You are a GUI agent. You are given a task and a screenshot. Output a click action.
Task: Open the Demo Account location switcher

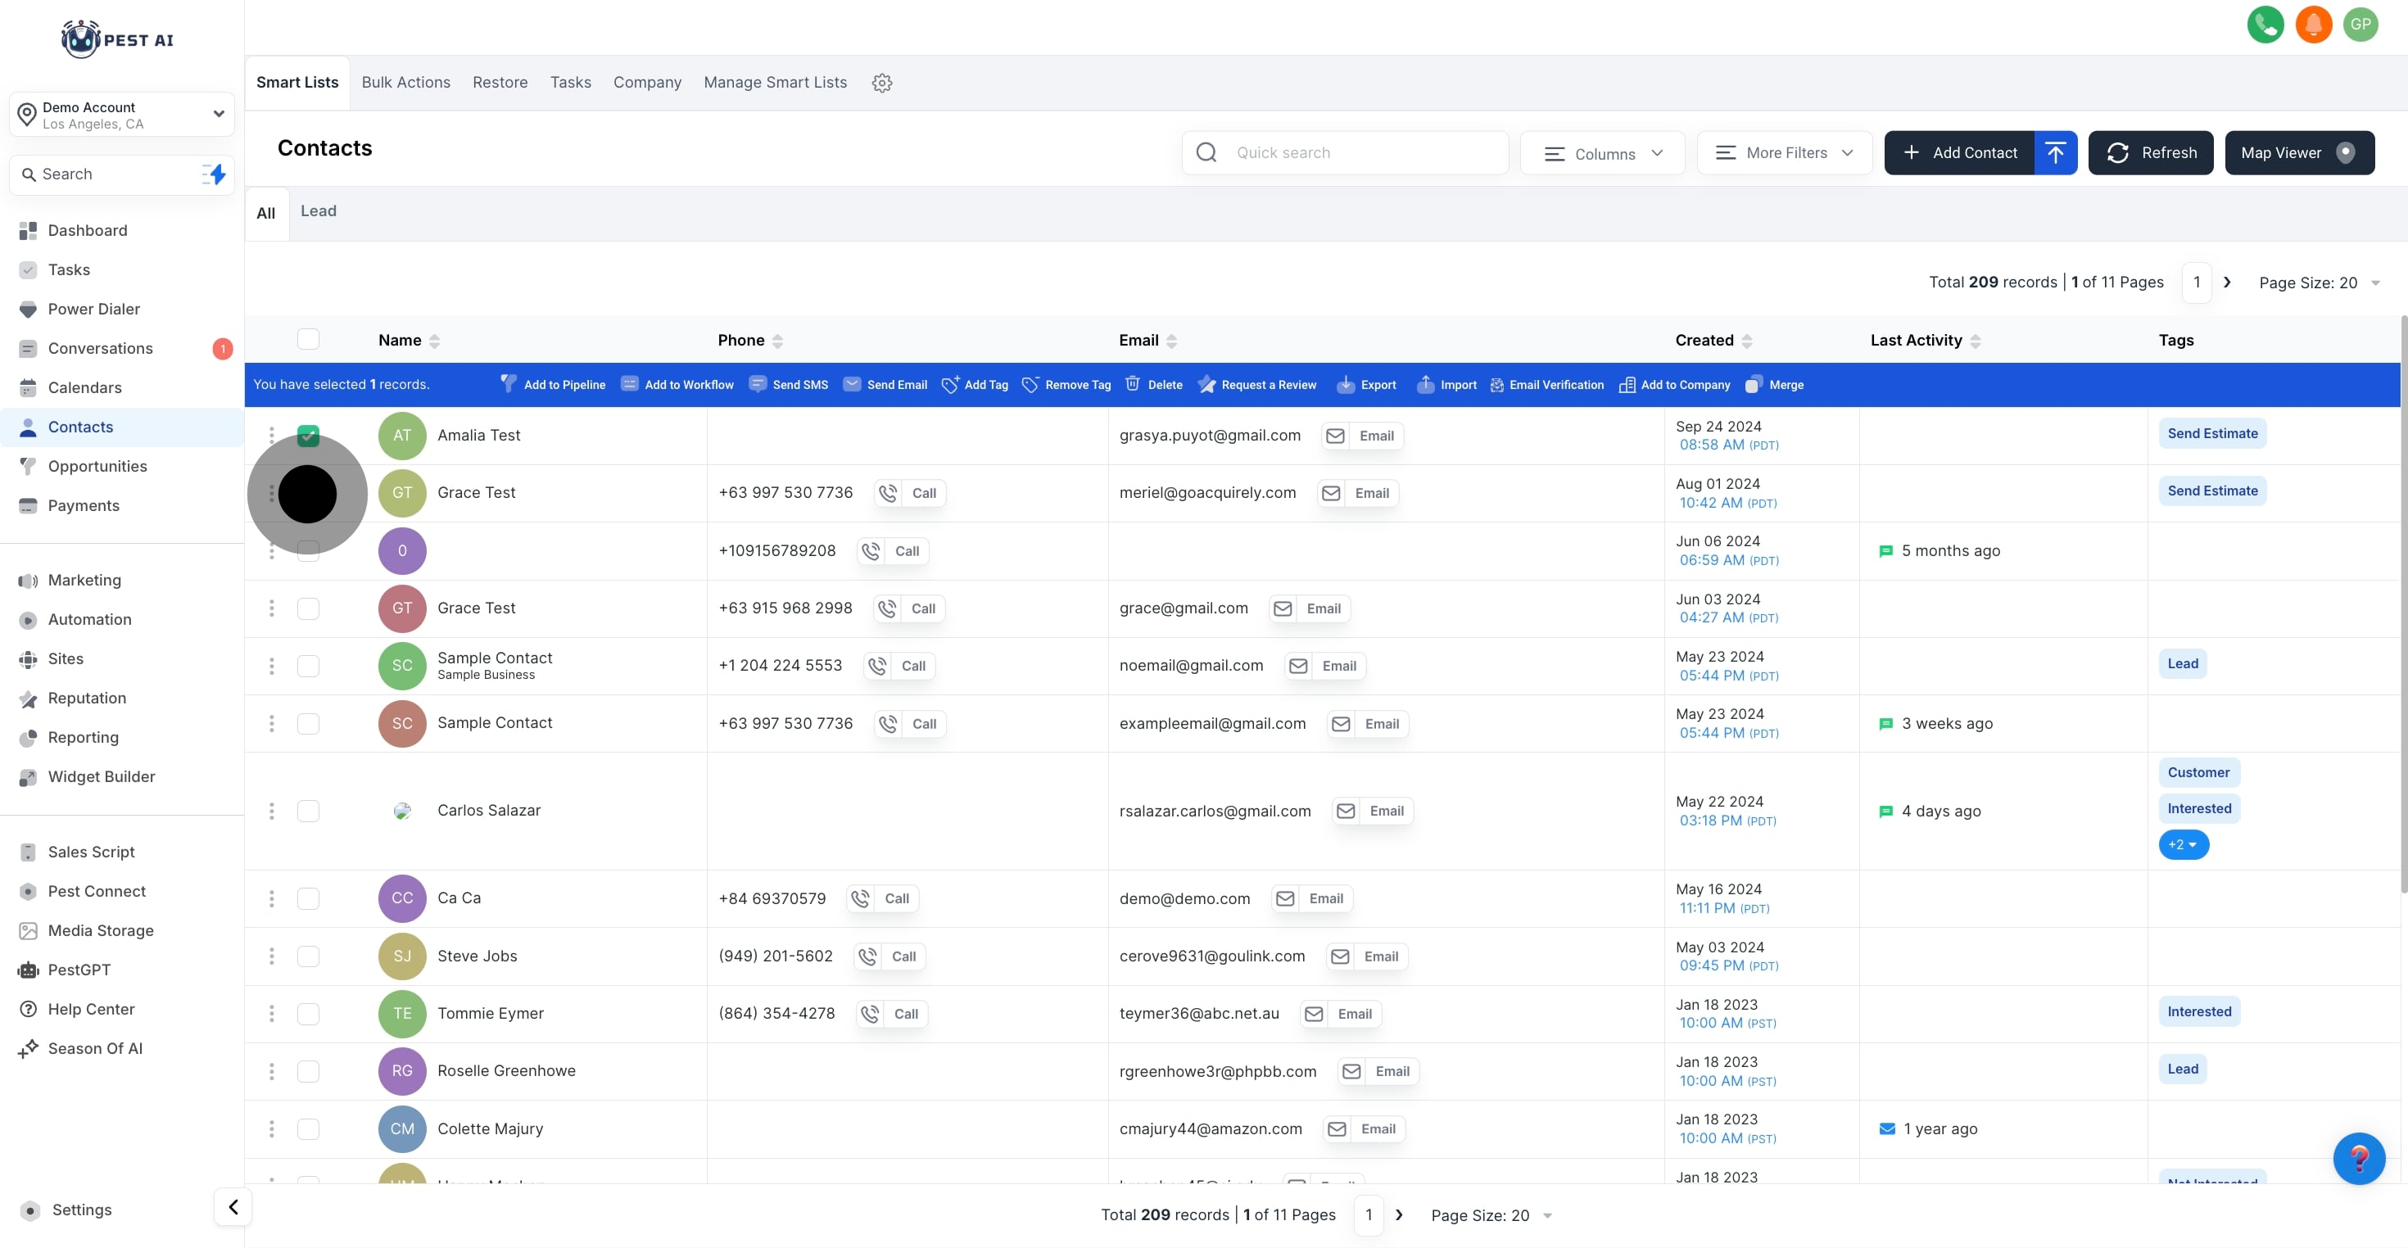pyautogui.click(x=121, y=115)
